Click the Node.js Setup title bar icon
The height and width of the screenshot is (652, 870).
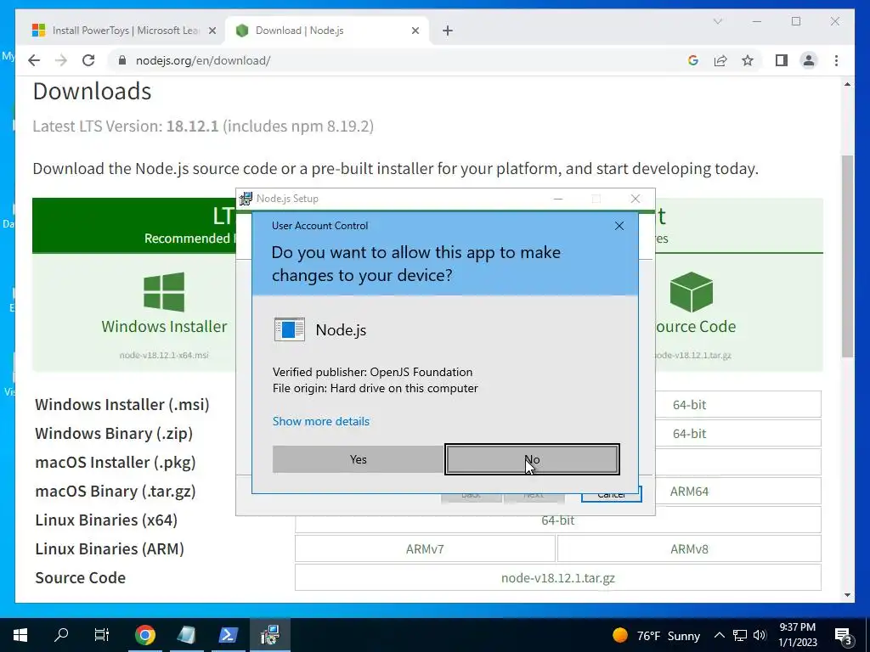tap(246, 199)
